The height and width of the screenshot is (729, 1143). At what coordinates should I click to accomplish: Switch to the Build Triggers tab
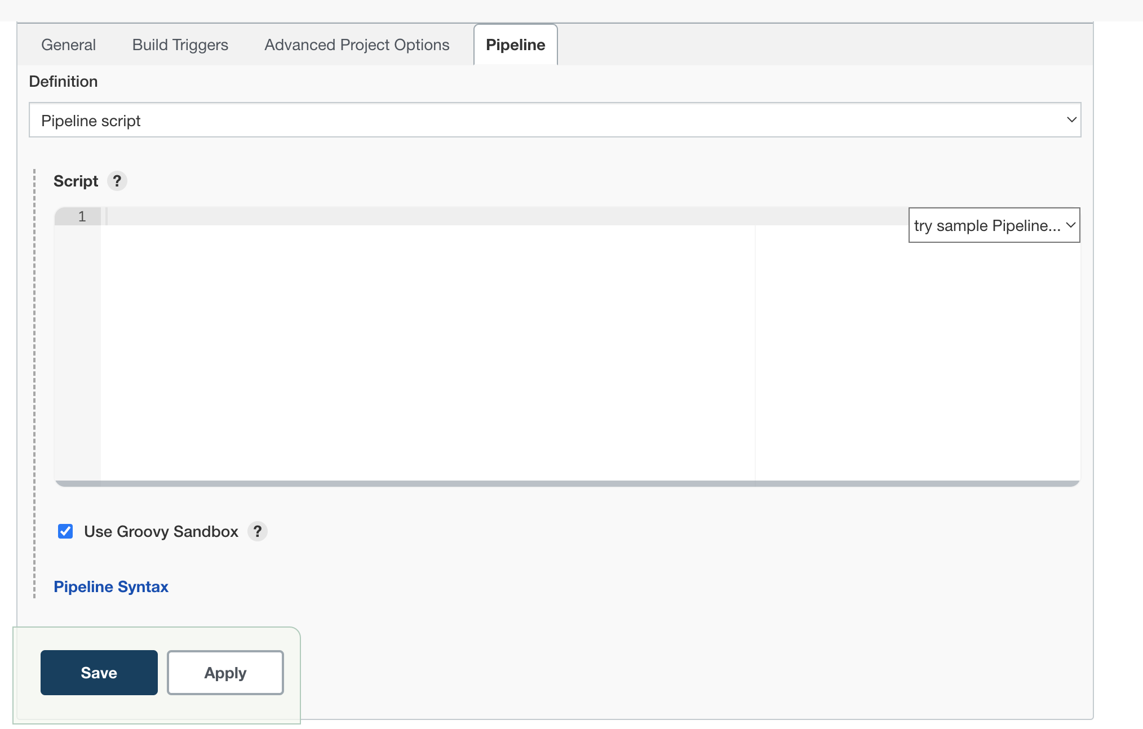180,45
